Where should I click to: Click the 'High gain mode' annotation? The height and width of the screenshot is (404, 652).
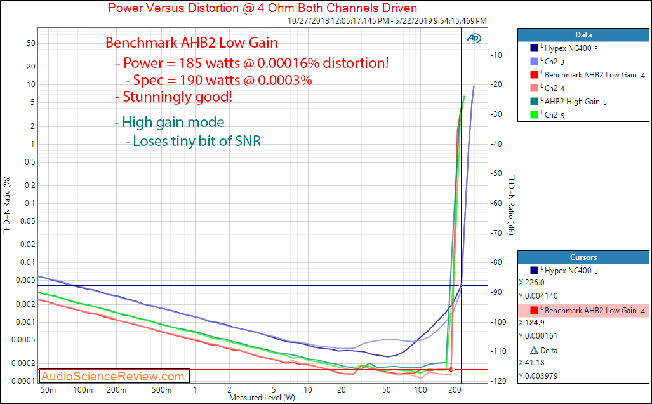tap(170, 122)
